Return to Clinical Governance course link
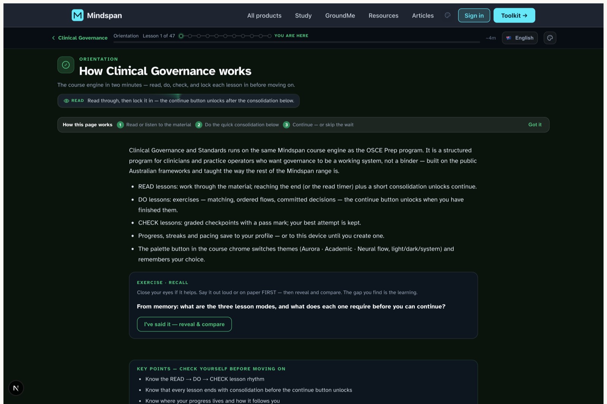The width and height of the screenshot is (607, 404). pyautogui.click(x=83, y=38)
